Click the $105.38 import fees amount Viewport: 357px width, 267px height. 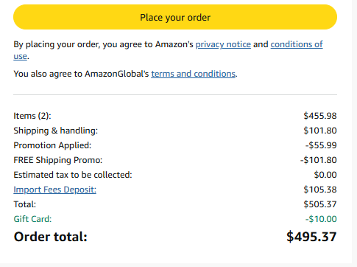pos(320,190)
